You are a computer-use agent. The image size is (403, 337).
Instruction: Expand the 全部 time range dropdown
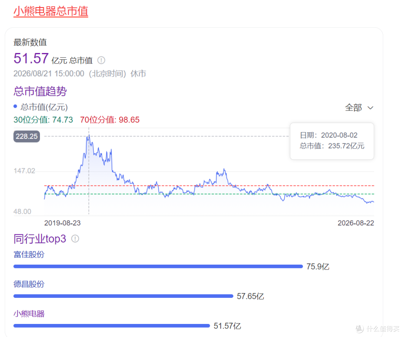(x=359, y=107)
